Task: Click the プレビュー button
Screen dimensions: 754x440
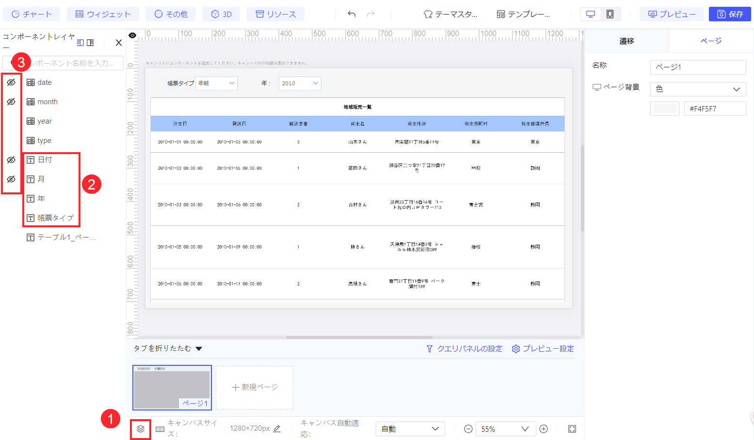Action: 672,14
